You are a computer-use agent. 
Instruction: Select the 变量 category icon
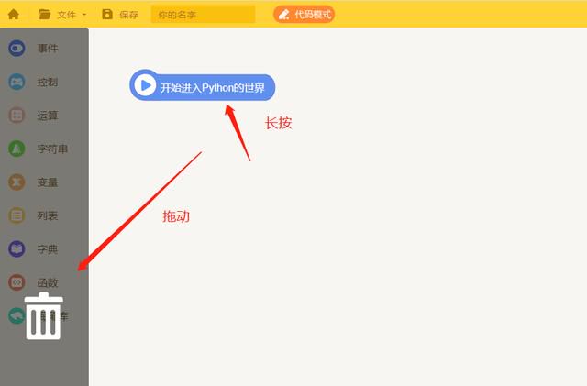click(x=17, y=182)
